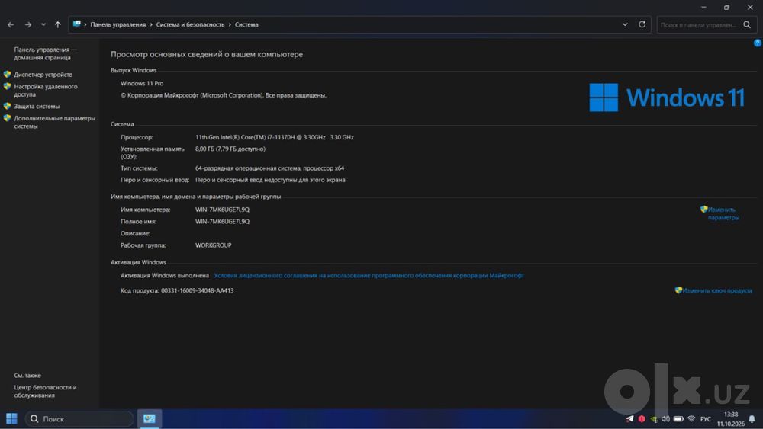Open the volume speaker tray icon
763x429 pixels.
pyautogui.click(x=665, y=419)
